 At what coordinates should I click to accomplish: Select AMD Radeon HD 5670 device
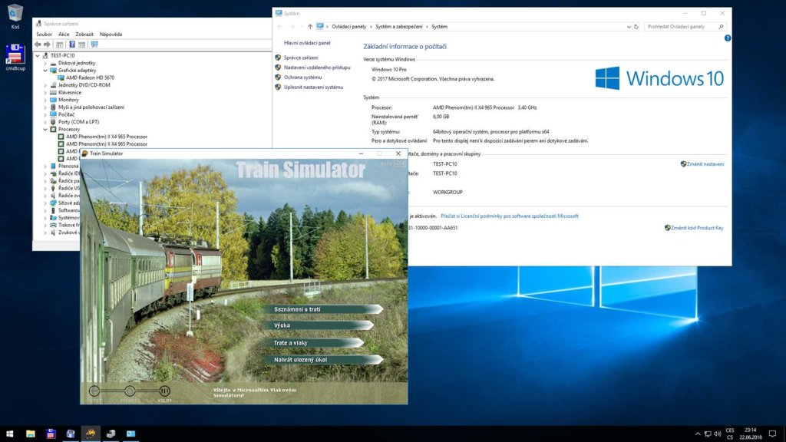coord(90,78)
